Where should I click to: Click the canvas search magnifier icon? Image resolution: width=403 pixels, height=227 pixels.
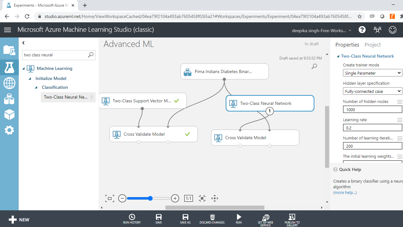(x=314, y=66)
